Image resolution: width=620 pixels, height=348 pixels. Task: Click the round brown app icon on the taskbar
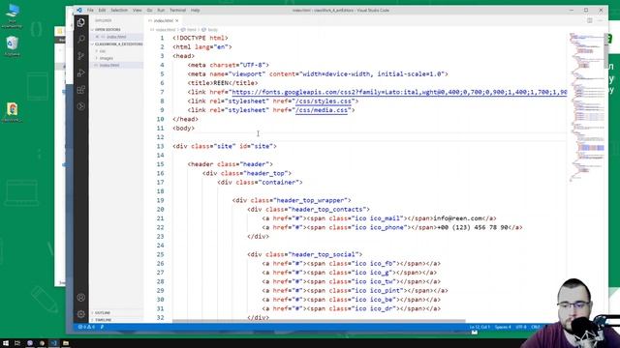tap(42, 343)
